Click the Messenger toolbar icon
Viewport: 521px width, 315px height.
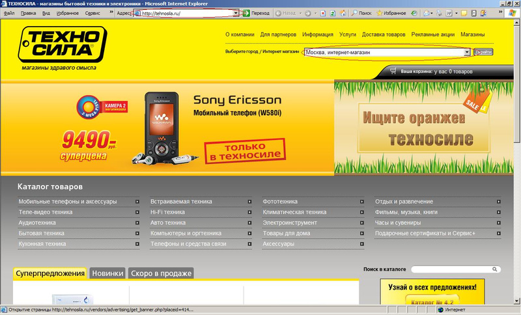coord(483,13)
